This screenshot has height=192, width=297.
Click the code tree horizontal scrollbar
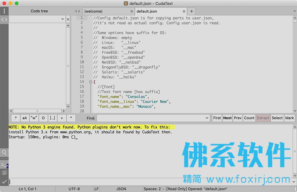[x=37, y=111]
